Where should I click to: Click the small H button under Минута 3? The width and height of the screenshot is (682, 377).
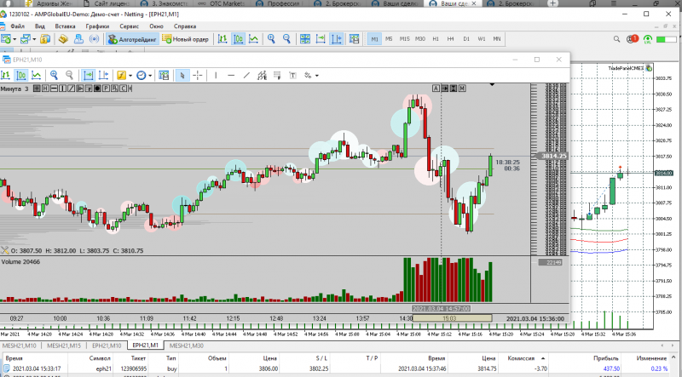45,89
